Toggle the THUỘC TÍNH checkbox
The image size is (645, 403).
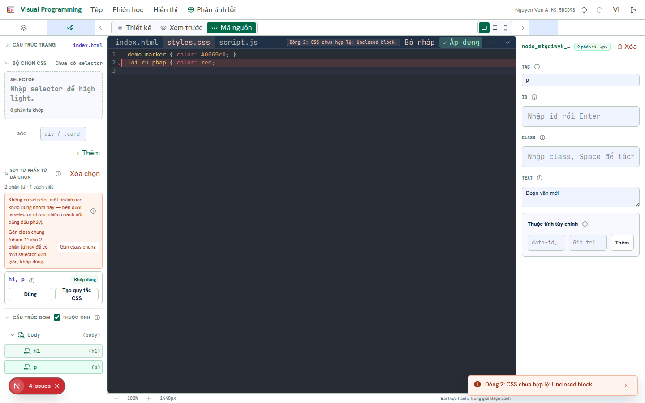(x=57, y=317)
